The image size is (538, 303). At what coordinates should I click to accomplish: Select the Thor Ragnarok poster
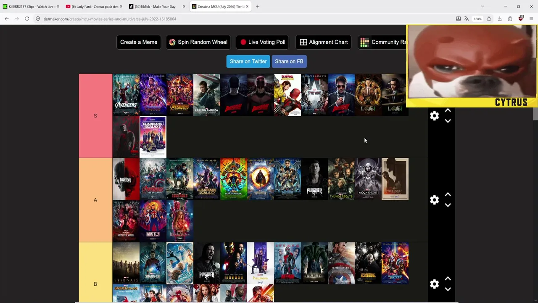pyautogui.click(x=234, y=179)
